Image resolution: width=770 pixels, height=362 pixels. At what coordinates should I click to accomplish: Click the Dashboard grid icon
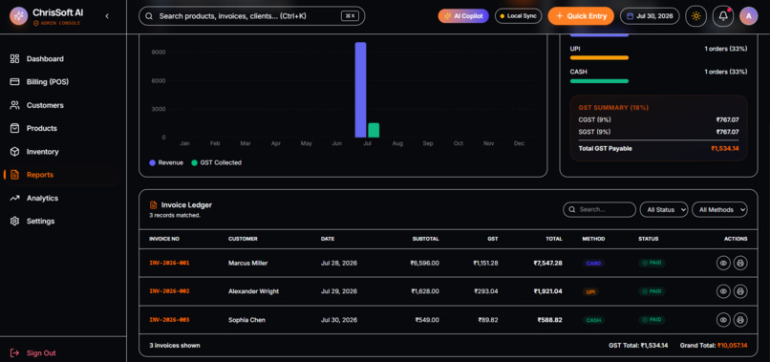[x=14, y=59]
